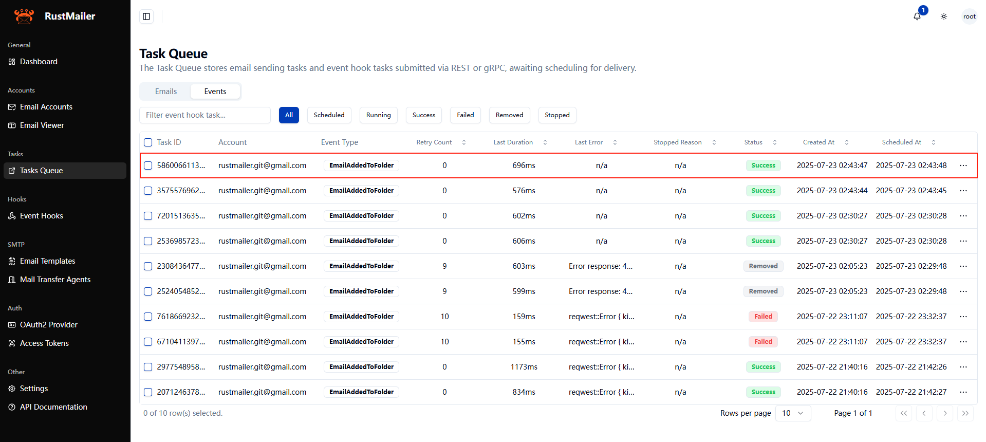This screenshot has width=986, height=442.
Task: Click the Mail Transfer Agents icon
Action: point(12,280)
